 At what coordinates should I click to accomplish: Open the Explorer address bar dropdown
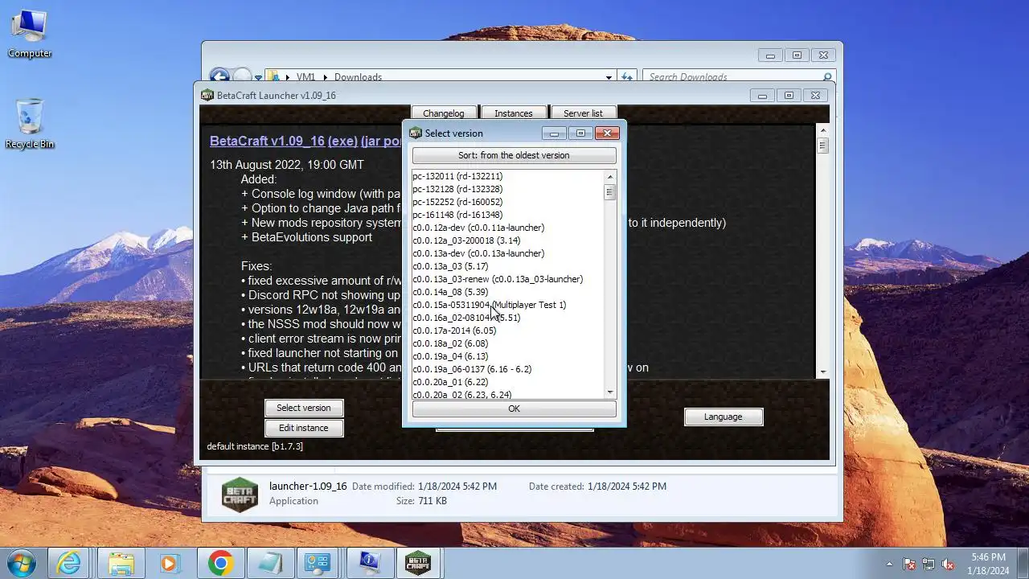[609, 77]
